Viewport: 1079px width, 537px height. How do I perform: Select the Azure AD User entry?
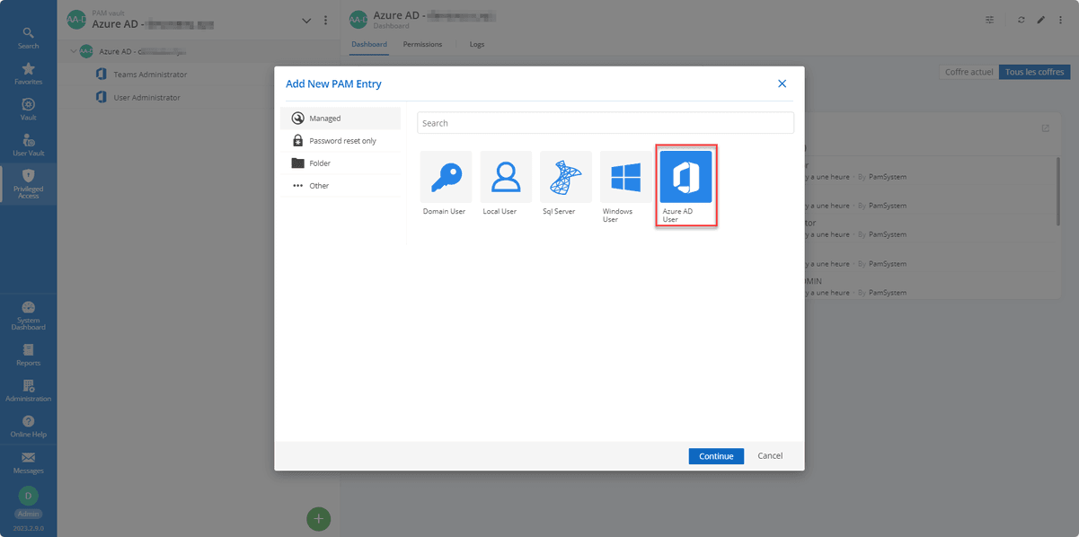(685, 178)
